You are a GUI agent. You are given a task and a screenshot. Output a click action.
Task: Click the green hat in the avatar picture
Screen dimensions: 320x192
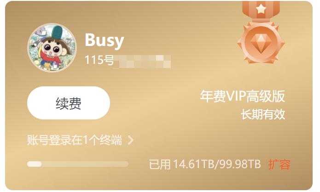[57, 34]
